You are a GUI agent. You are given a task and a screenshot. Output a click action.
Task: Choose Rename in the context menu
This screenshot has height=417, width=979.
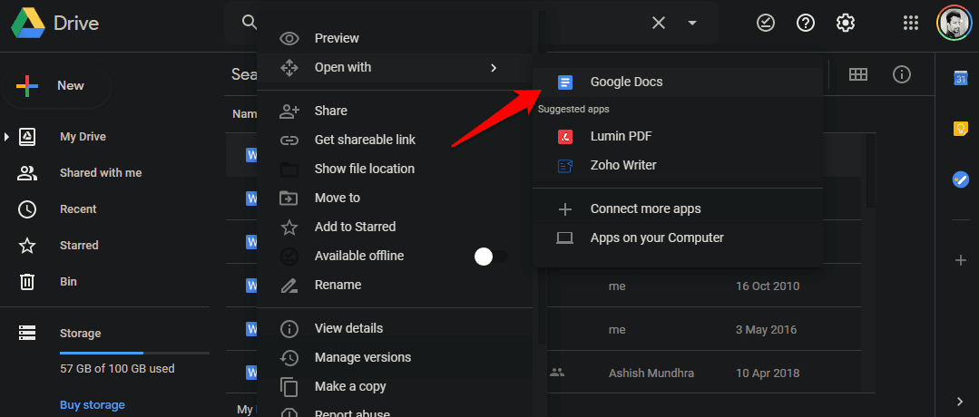coord(395,285)
